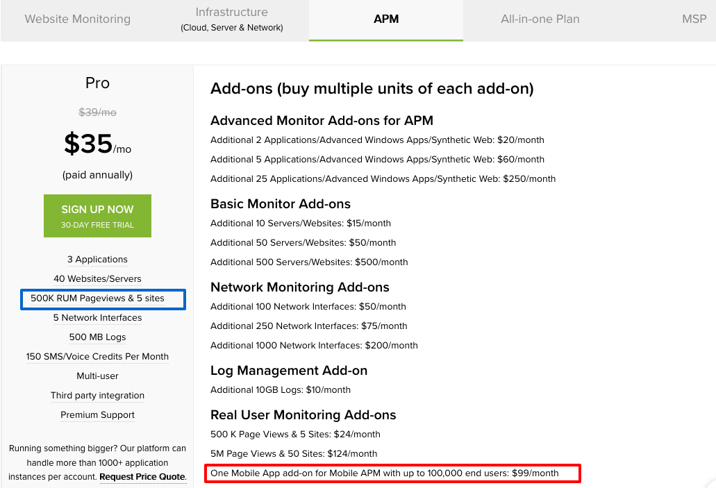
Task: Click the 500 MB Logs link
Action: pyautogui.click(x=97, y=337)
